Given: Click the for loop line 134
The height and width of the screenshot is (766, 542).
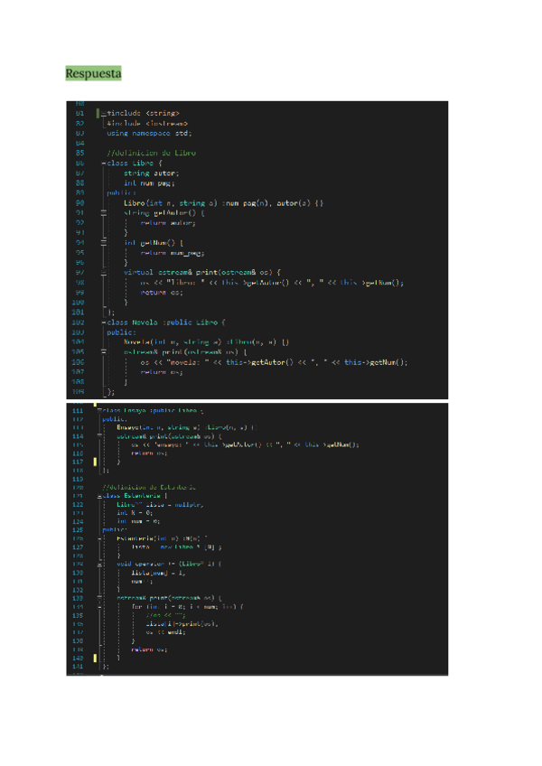Looking at the screenshot, I should [x=187, y=606].
